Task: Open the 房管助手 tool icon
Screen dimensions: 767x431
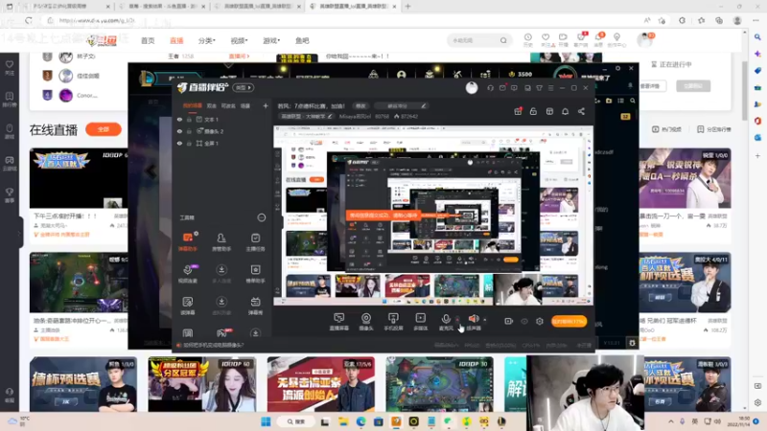Action: (221, 241)
